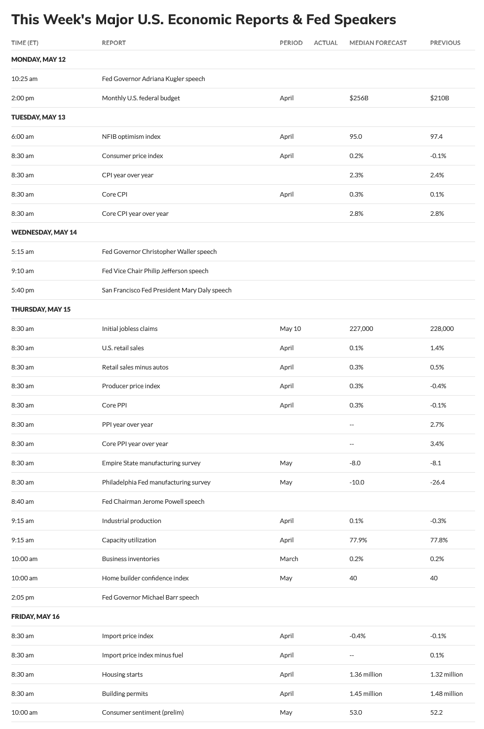Click the PREVIOUS column header
The width and height of the screenshot is (484, 729).
point(445,42)
